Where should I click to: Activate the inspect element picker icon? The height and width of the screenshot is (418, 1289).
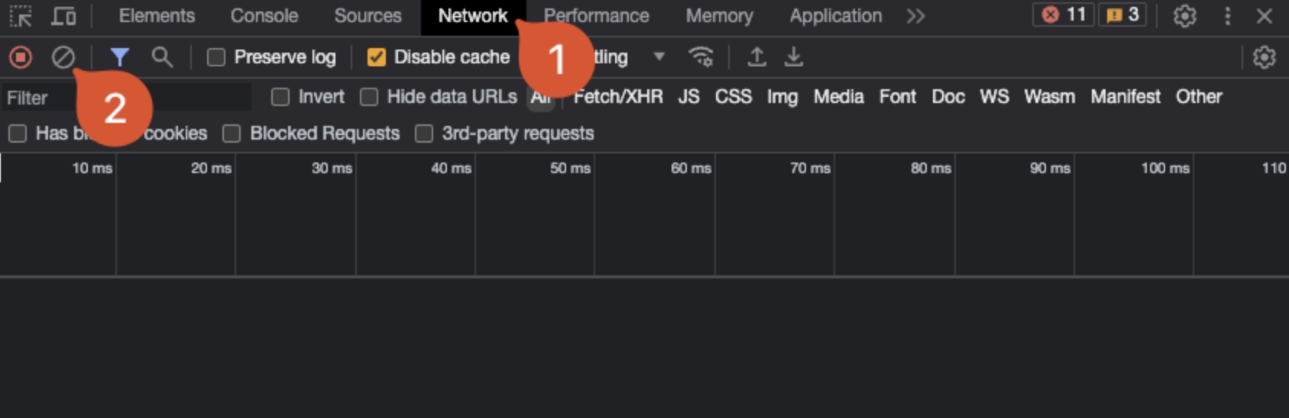pyautogui.click(x=21, y=16)
